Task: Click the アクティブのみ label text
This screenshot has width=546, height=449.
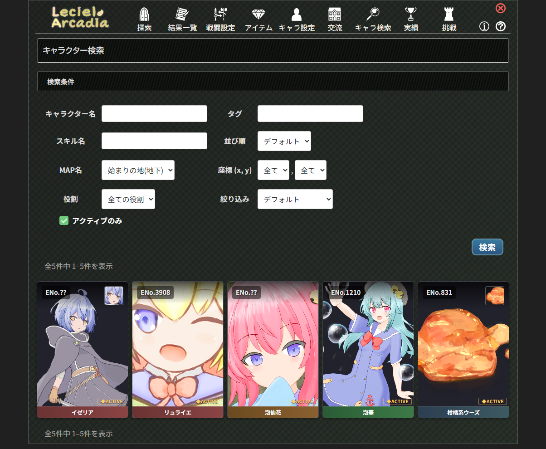Action: 97,221
